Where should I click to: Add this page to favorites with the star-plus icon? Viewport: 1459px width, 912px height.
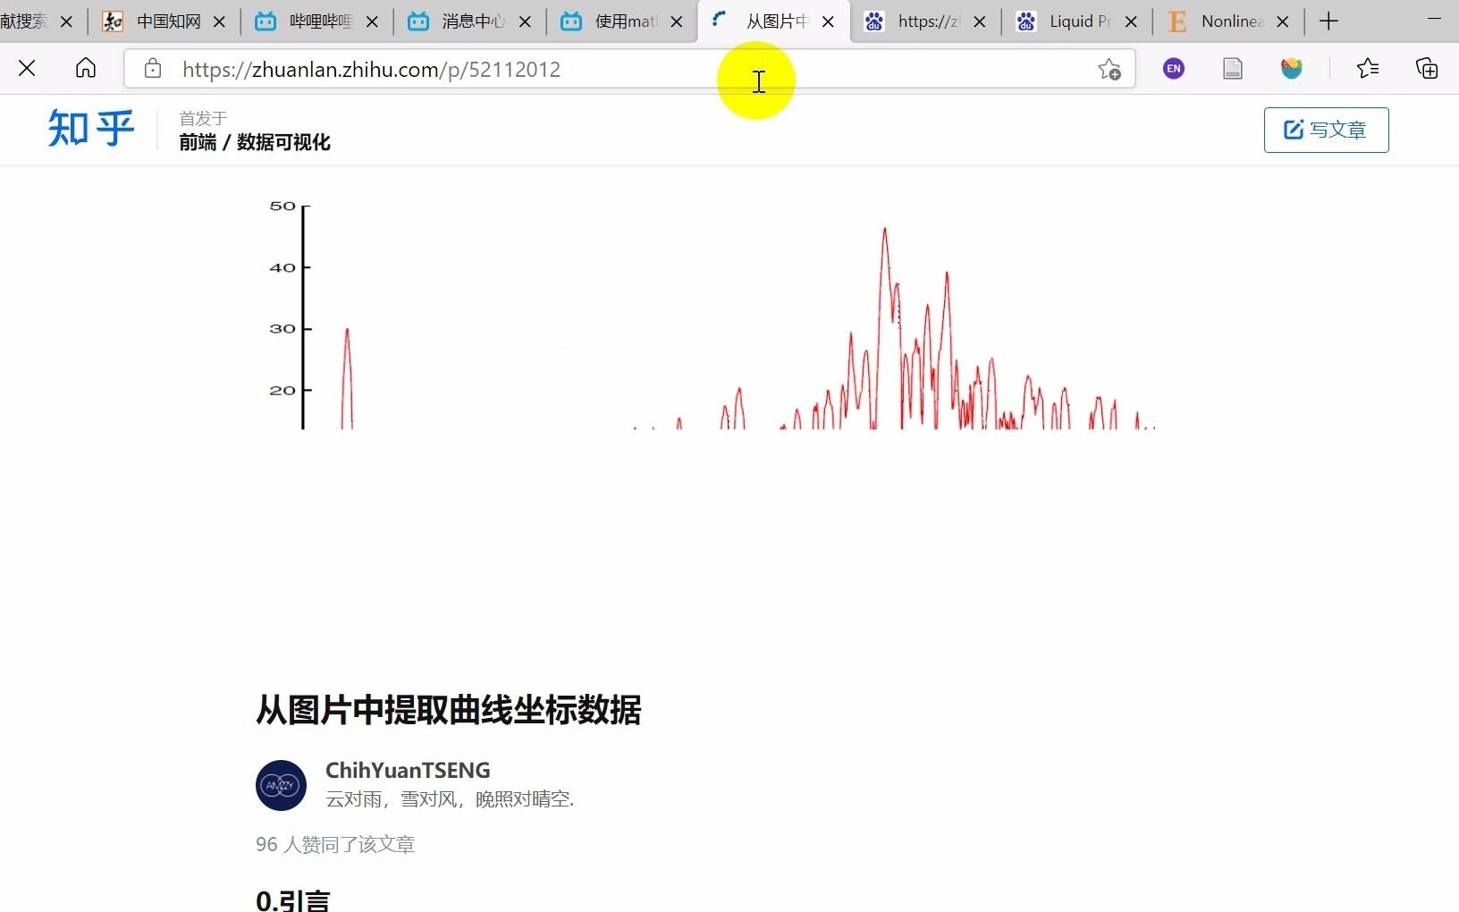pyautogui.click(x=1109, y=69)
